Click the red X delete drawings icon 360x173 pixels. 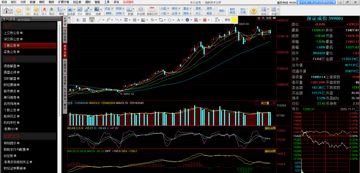(x=205, y=20)
